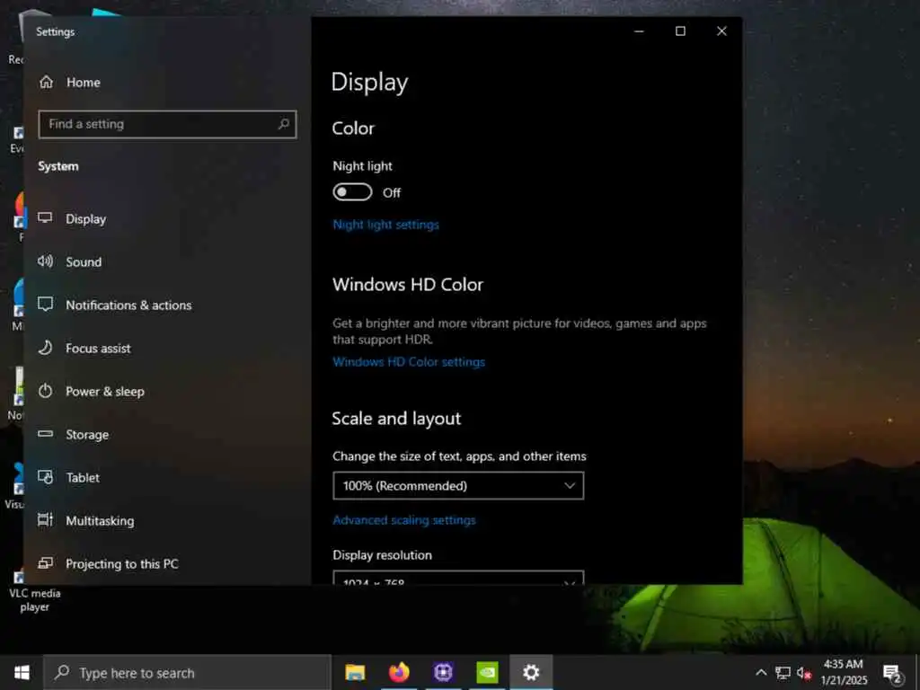Click the Storage drive icon
Image resolution: width=920 pixels, height=690 pixels.
click(x=45, y=434)
